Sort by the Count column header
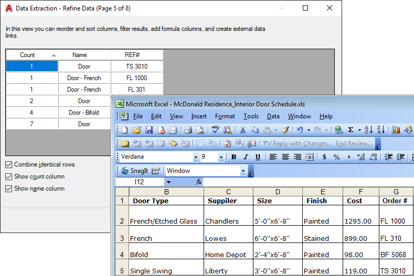Screen dimensions: 414x276 click(31, 55)
